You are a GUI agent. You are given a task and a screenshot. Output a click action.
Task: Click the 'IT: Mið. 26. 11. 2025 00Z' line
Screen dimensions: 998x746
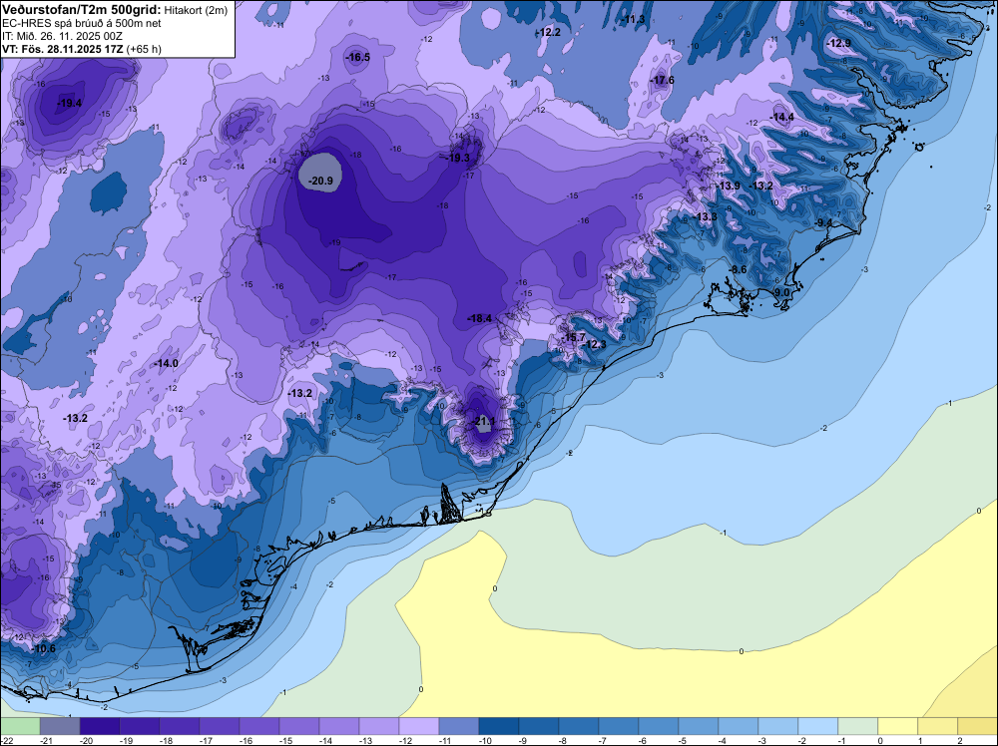click(62, 36)
